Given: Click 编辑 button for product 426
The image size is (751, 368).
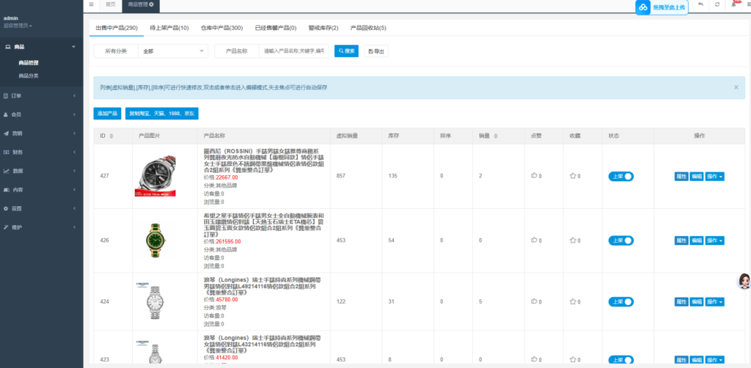Looking at the screenshot, I should tap(697, 240).
